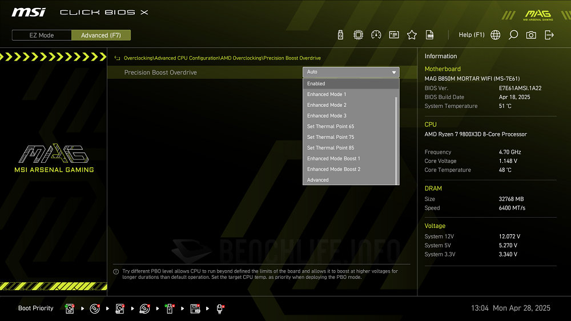Choose Enhanced Mode 2 option

(349, 105)
